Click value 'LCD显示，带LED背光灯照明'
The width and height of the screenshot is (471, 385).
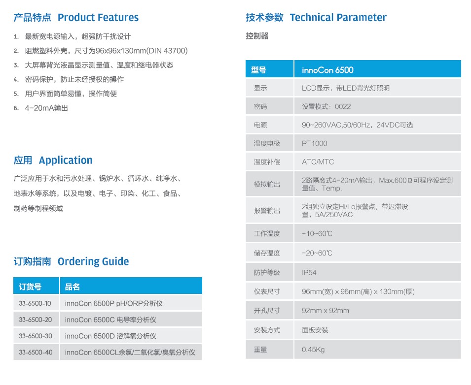(x=345, y=88)
